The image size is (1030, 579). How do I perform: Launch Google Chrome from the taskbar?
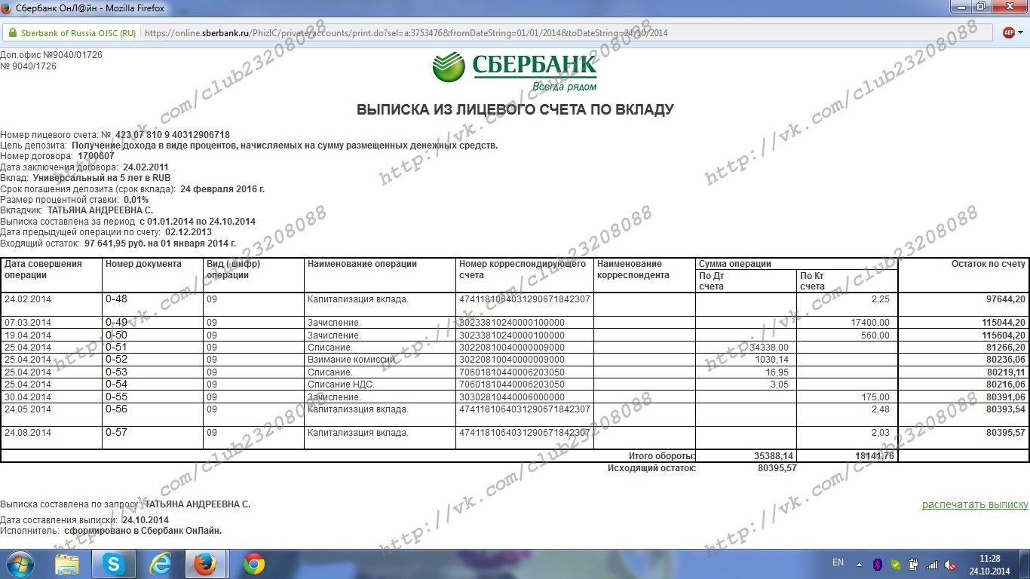tap(254, 564)
